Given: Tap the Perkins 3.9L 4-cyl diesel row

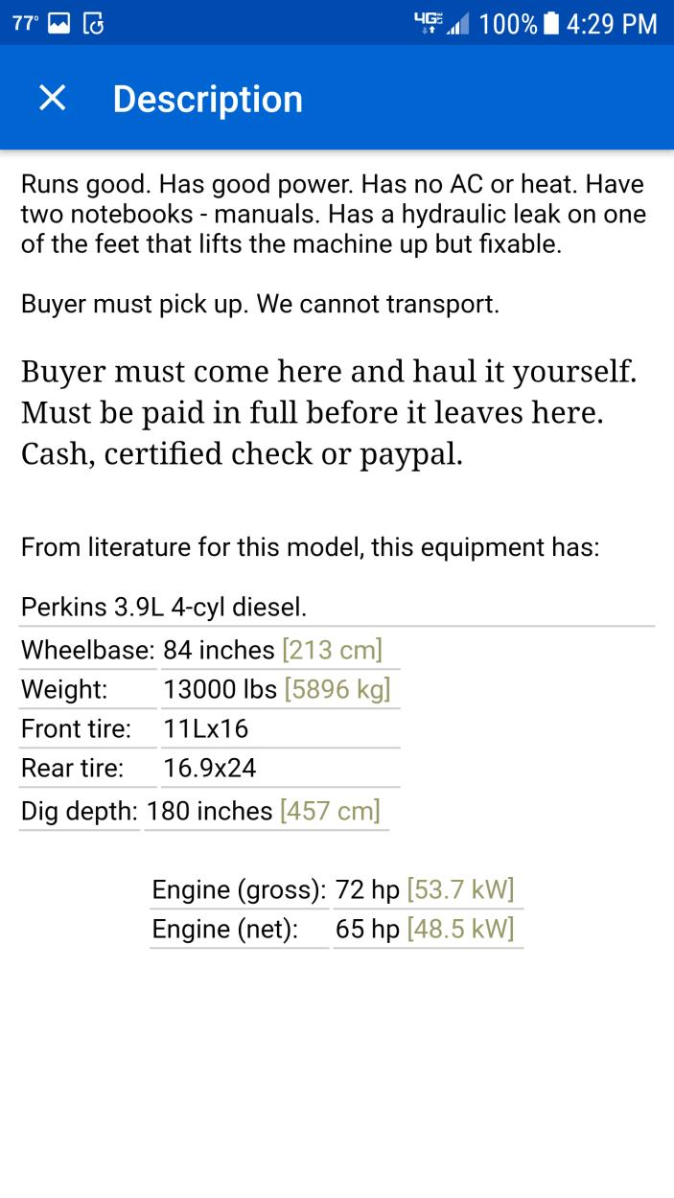Looking at the screenshot, I should [x=164, y=607].
